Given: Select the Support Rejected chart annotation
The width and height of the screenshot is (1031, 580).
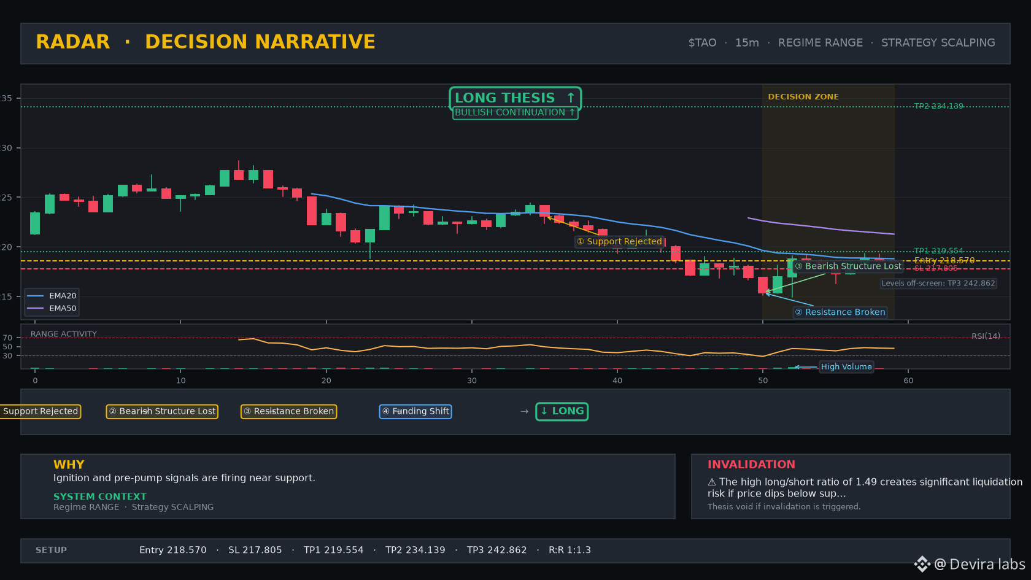Looking at the screenshot, I should 619,242.
